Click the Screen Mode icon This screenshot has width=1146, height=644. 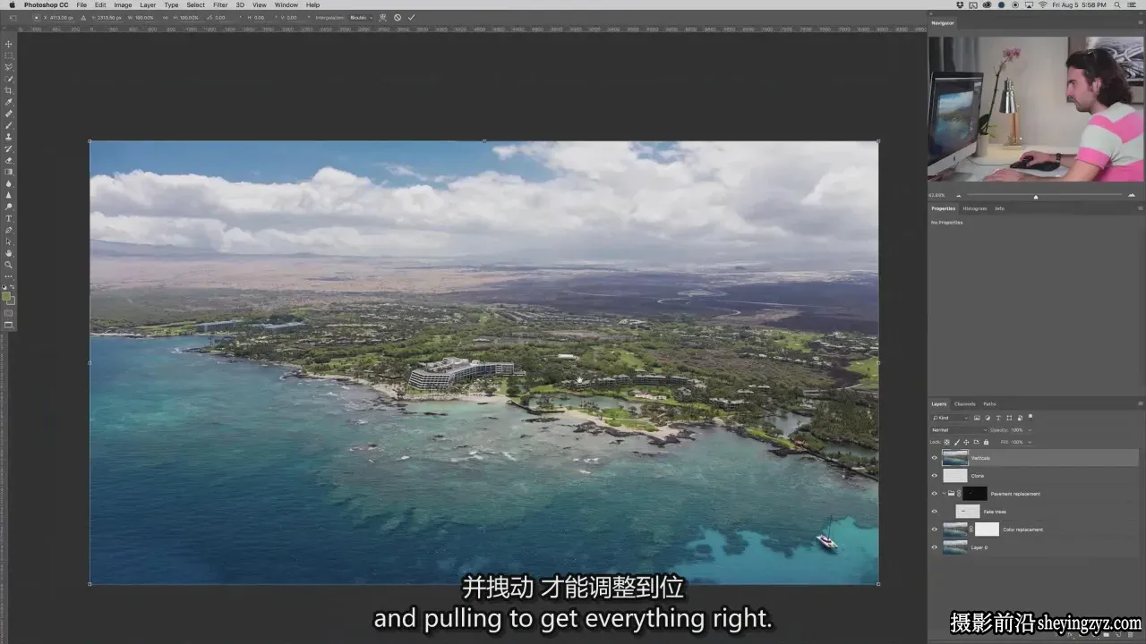pyautogui.click(x=9, y=325)
